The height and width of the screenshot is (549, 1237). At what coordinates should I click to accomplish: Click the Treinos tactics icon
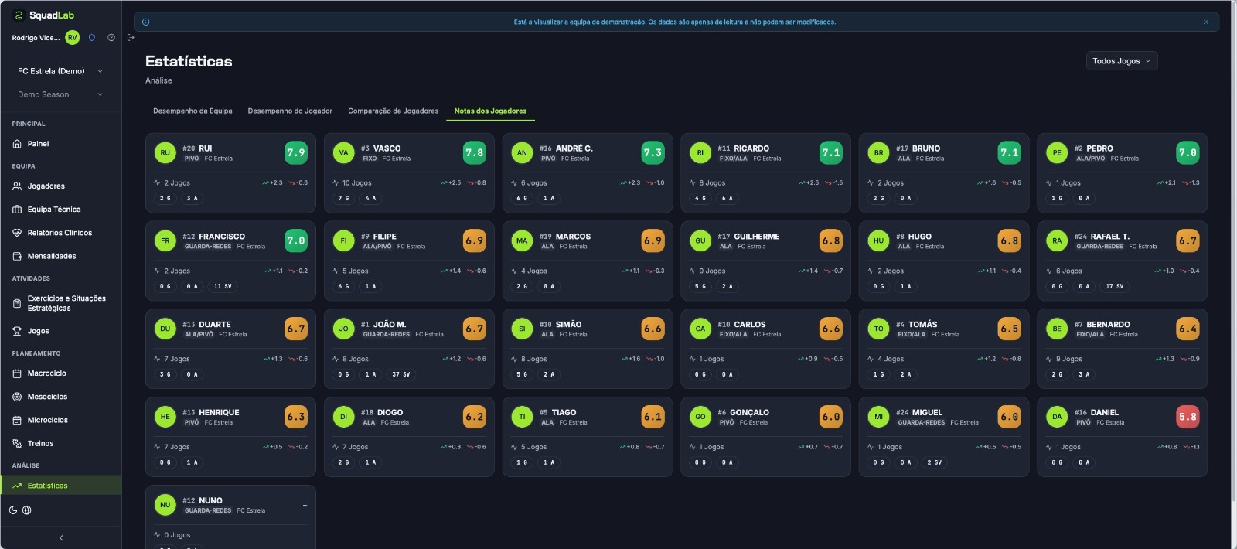(17, 444)
